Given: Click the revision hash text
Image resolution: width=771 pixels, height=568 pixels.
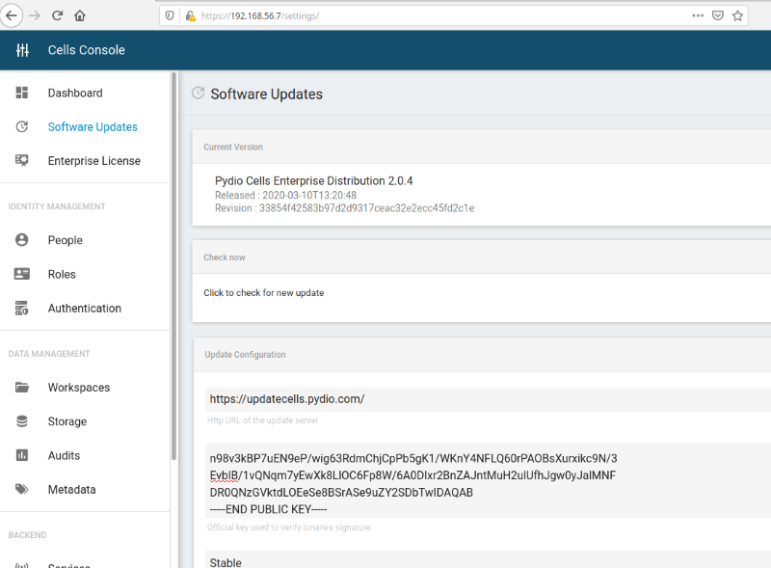Looking at the screenshot, I should [x=367, y=208].
